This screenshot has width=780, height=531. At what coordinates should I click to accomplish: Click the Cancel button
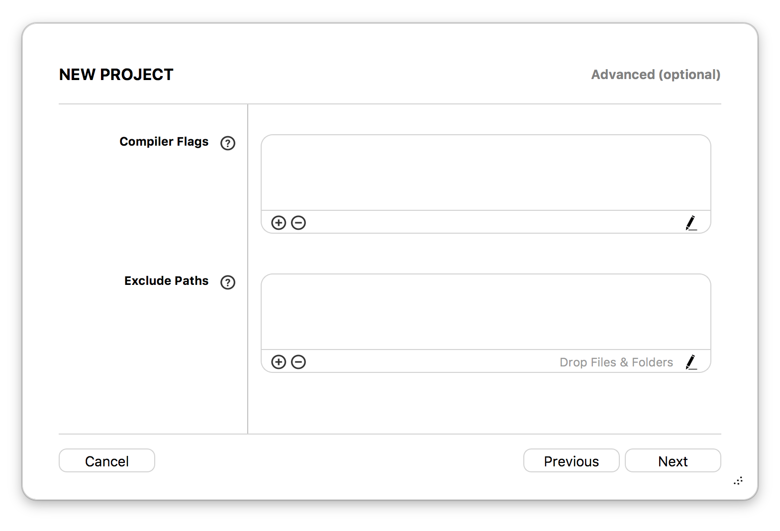click(107, 461)
